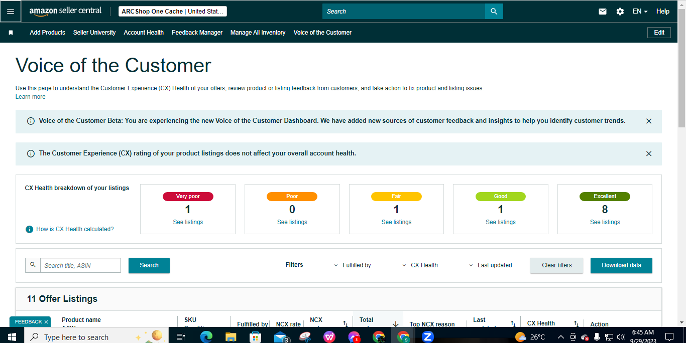Click the Clear filters button
The width and height of the screenshot is (686, 343).
click(556, 265)
